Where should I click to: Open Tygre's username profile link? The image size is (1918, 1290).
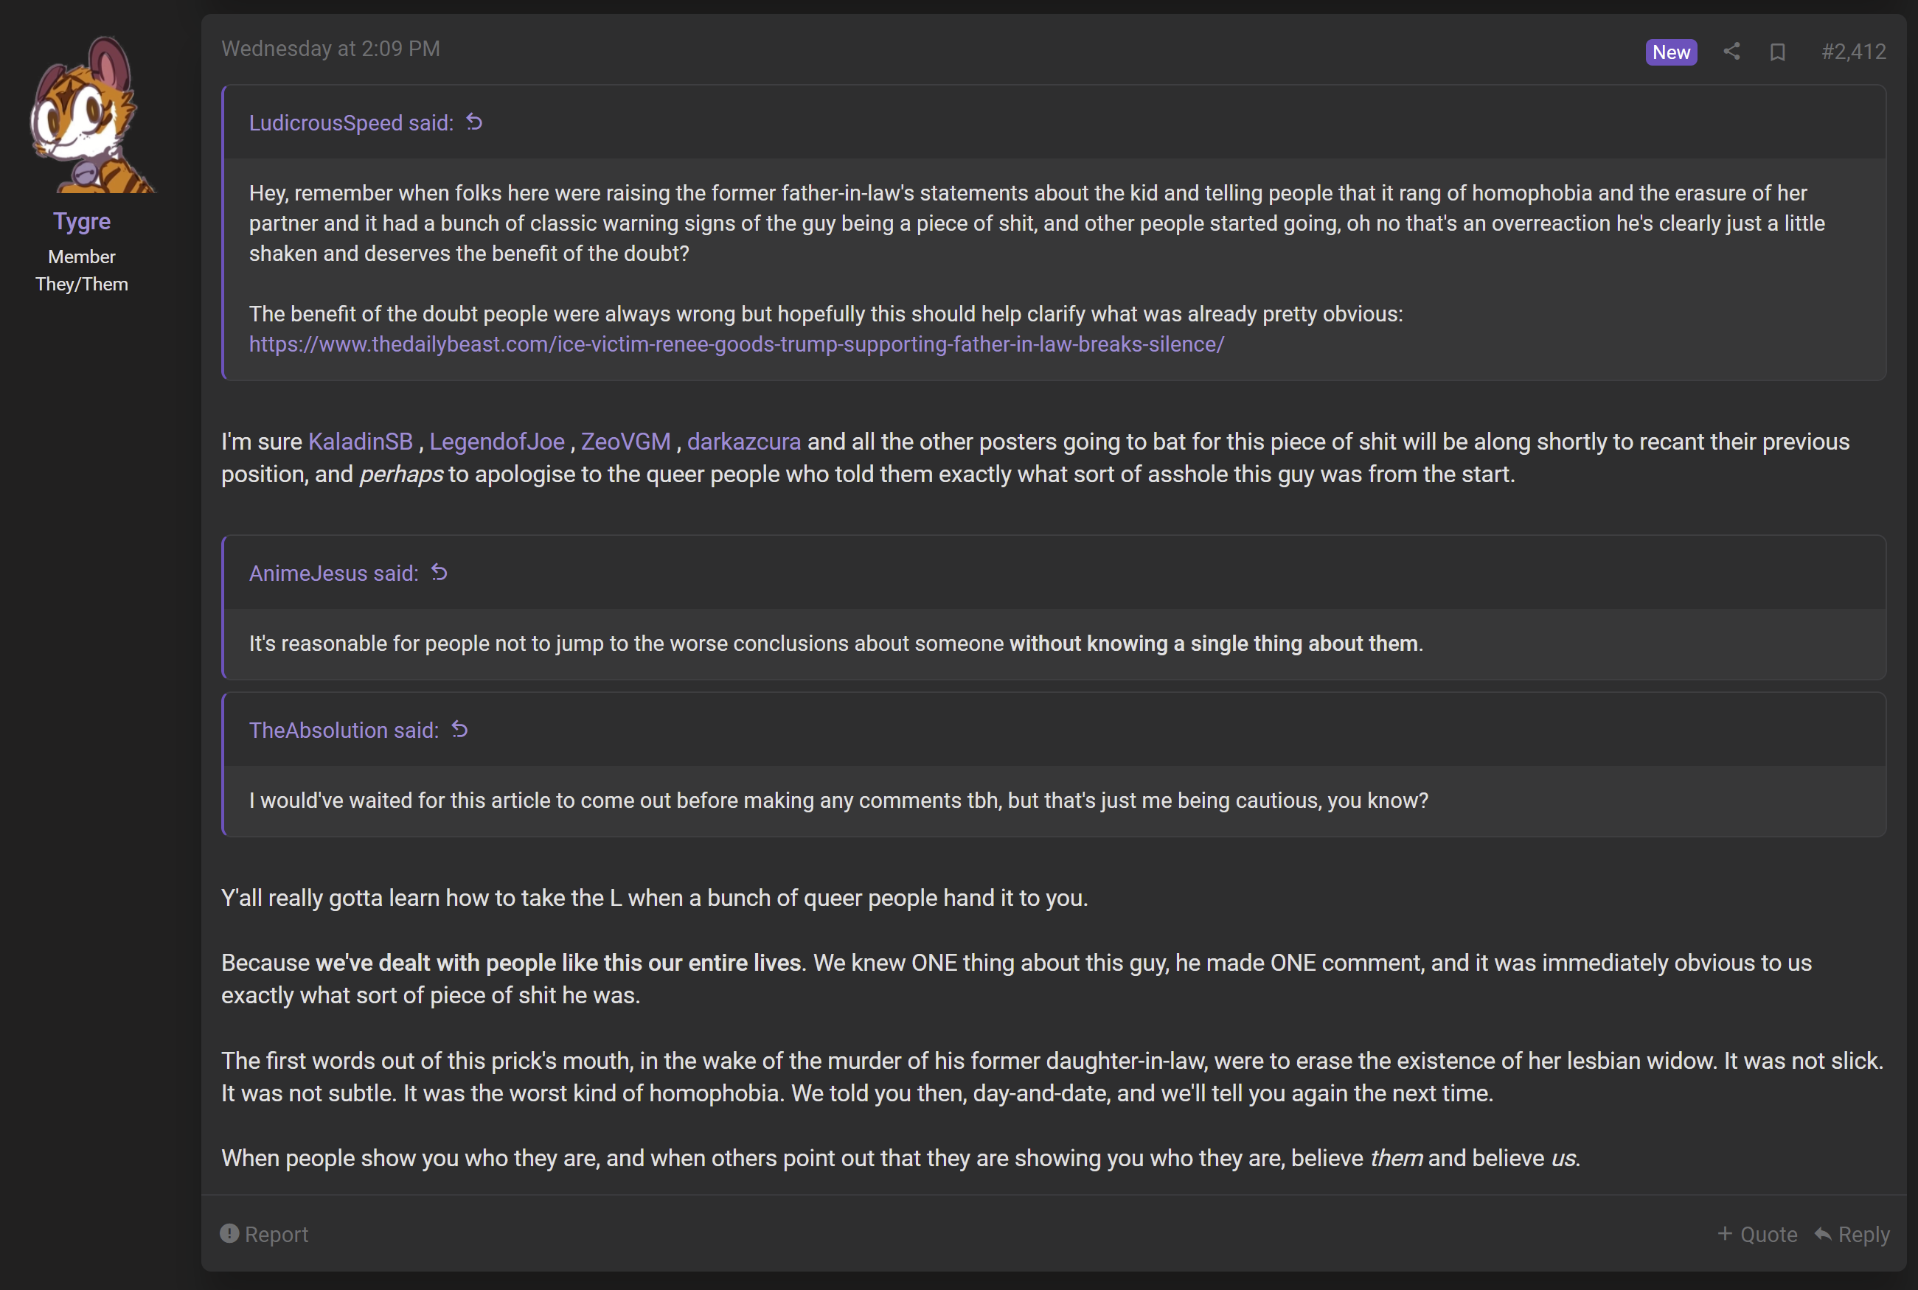point(81,221)
